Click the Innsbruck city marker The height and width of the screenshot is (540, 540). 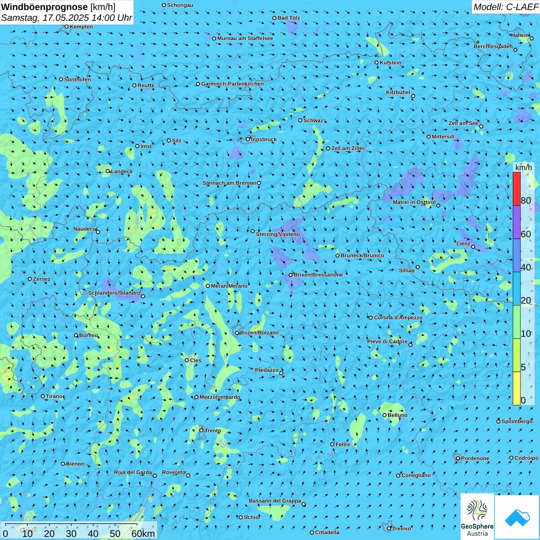tap(248, 139)
